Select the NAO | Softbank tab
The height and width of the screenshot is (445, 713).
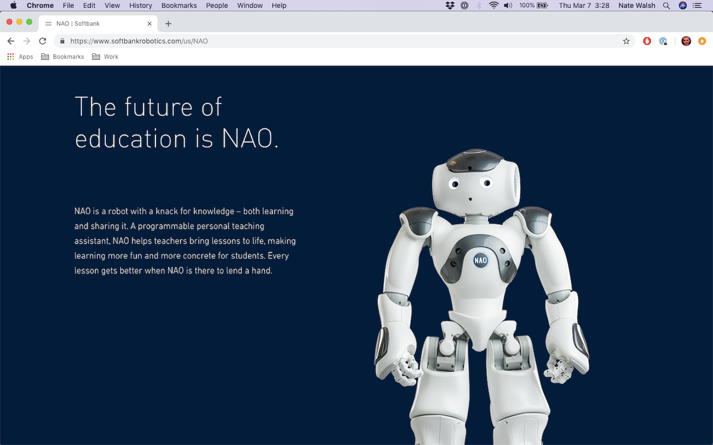98,23
